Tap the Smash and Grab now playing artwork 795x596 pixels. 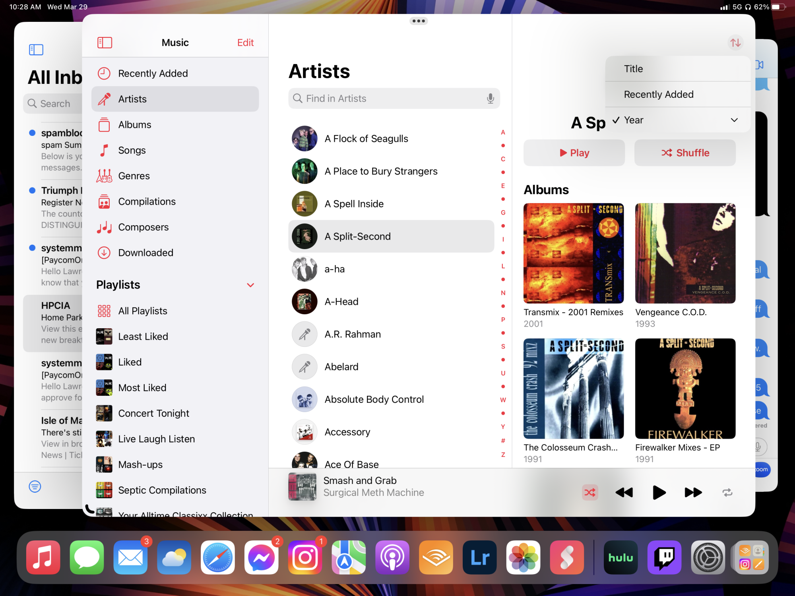tap(302, 487)
